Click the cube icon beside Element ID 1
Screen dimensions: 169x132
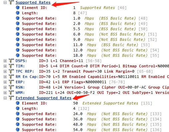point(18,8)
